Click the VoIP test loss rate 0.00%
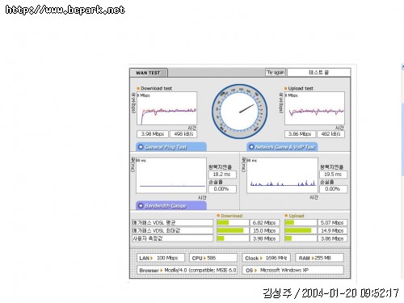 pos(333,189)
